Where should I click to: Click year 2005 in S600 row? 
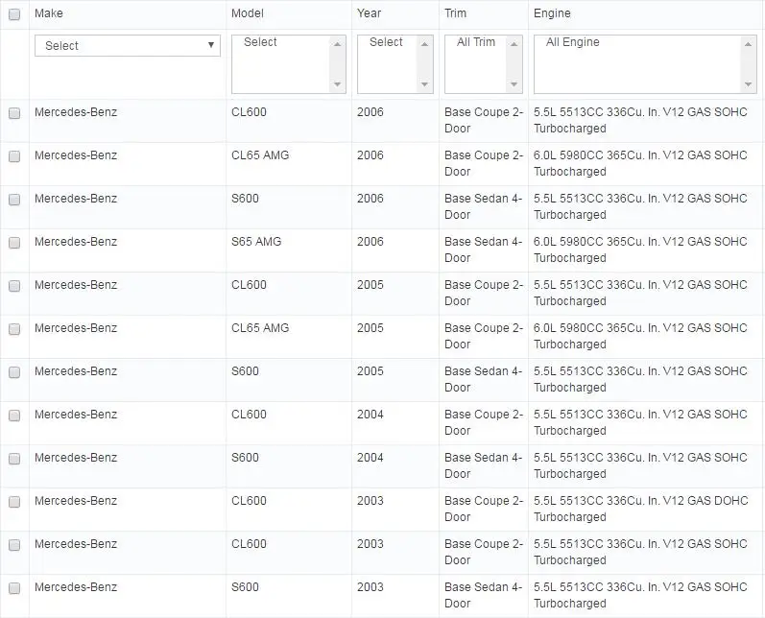(370, 371)
